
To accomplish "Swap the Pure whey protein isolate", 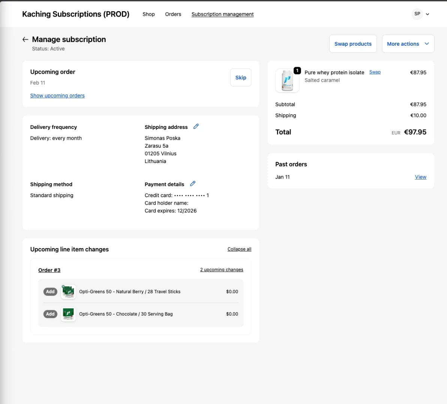I will coord(375,72).
